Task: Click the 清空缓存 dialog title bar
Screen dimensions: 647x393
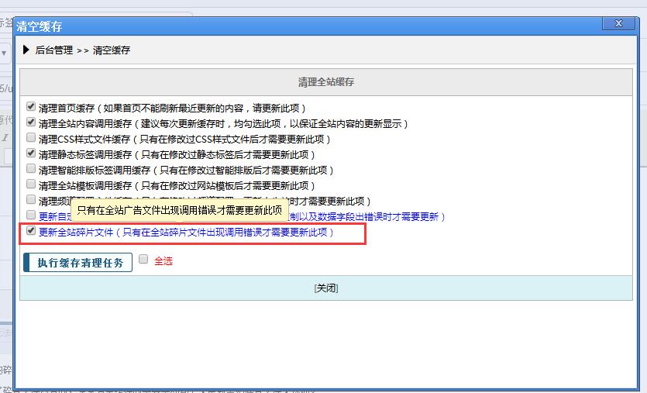Action: [310, 26]
